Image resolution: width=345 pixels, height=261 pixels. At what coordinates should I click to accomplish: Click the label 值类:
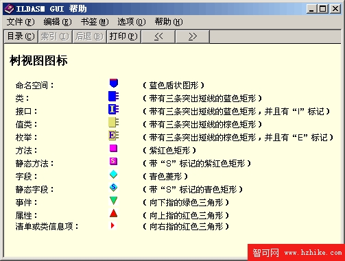(x=26, y=125)
